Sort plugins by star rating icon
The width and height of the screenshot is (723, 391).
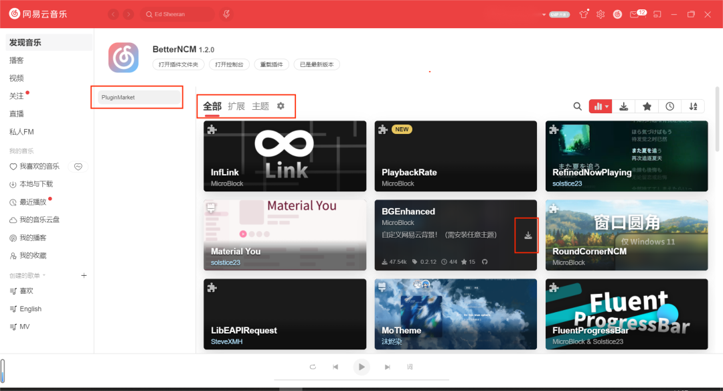(647, 106)
